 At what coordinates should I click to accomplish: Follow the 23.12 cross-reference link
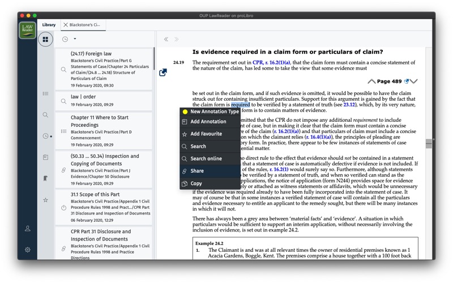(349, 105)
